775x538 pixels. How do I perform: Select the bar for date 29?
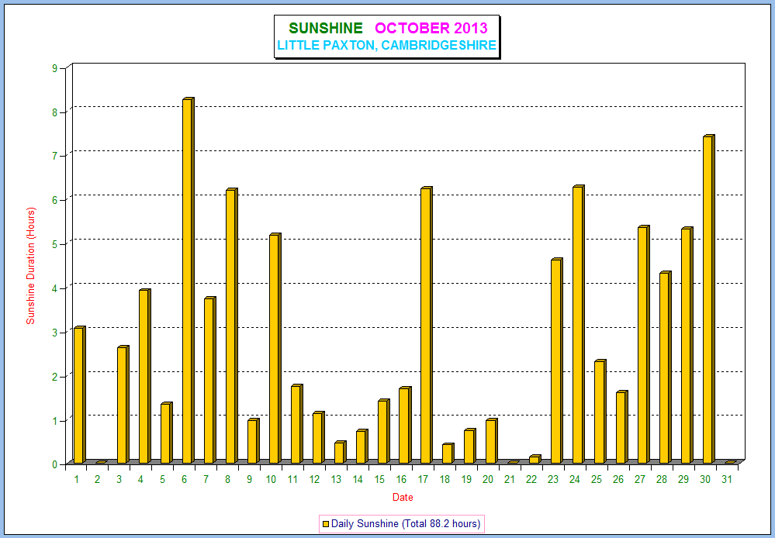pos(687,345)
